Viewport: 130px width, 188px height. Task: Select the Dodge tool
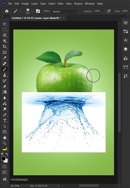5,109
